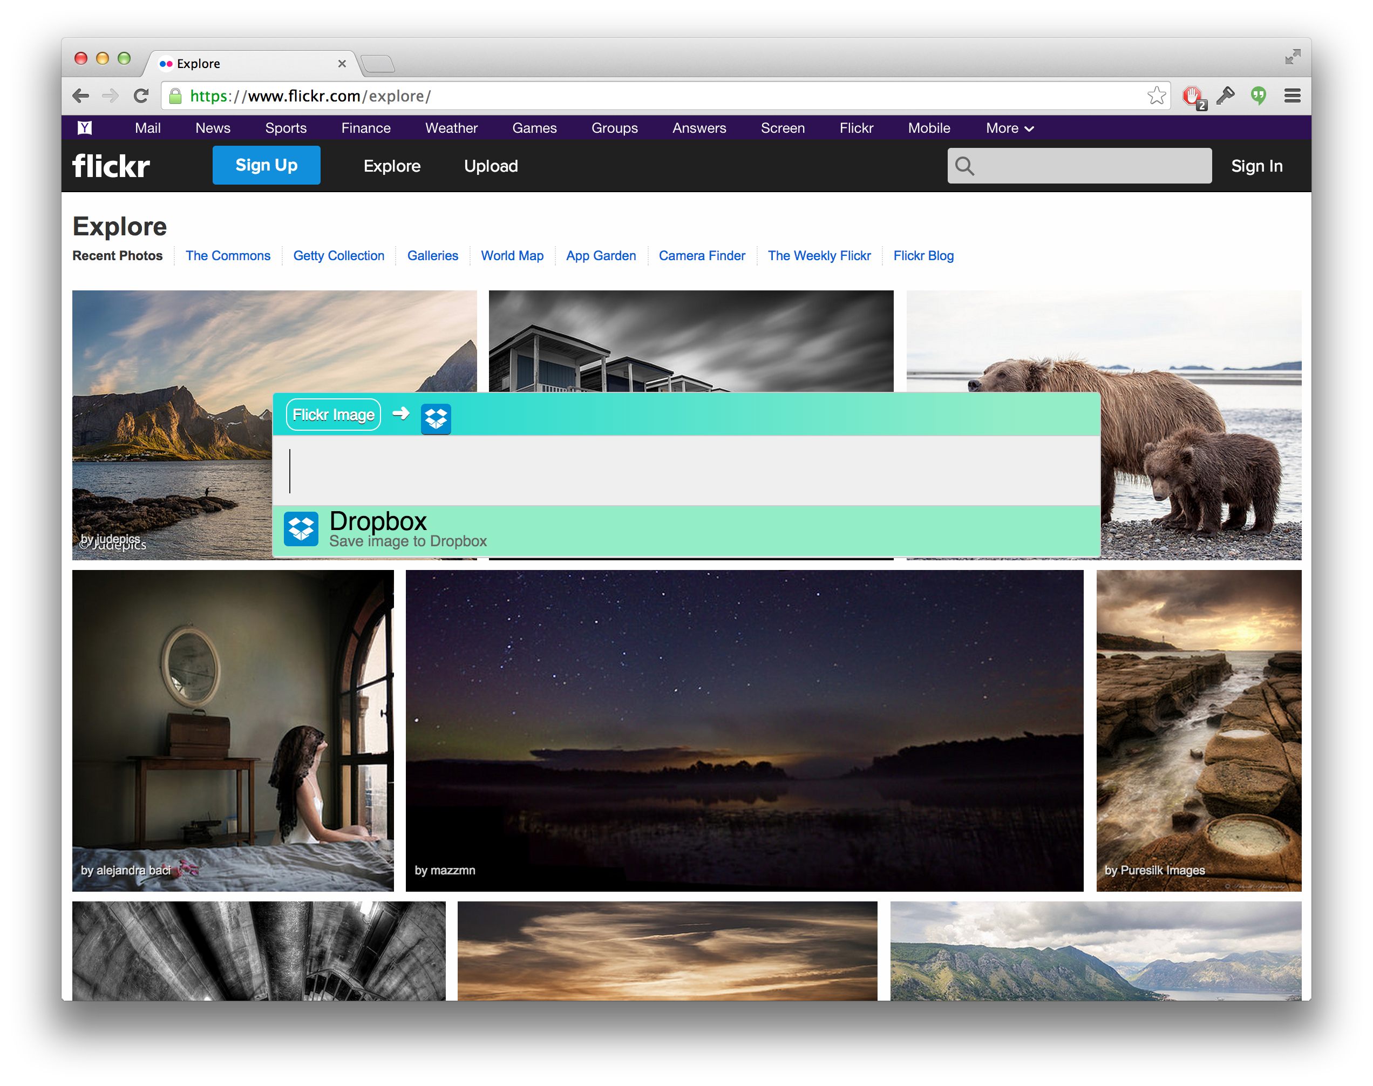Click the Flickr search field
1373x1086 pixels.
[x=1090, y=166]
